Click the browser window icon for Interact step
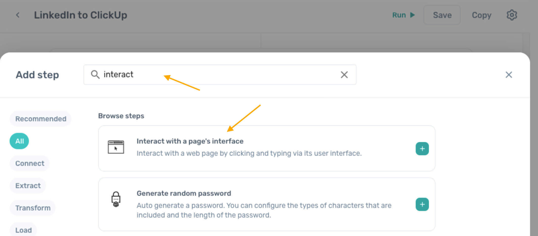 (116, 147)
